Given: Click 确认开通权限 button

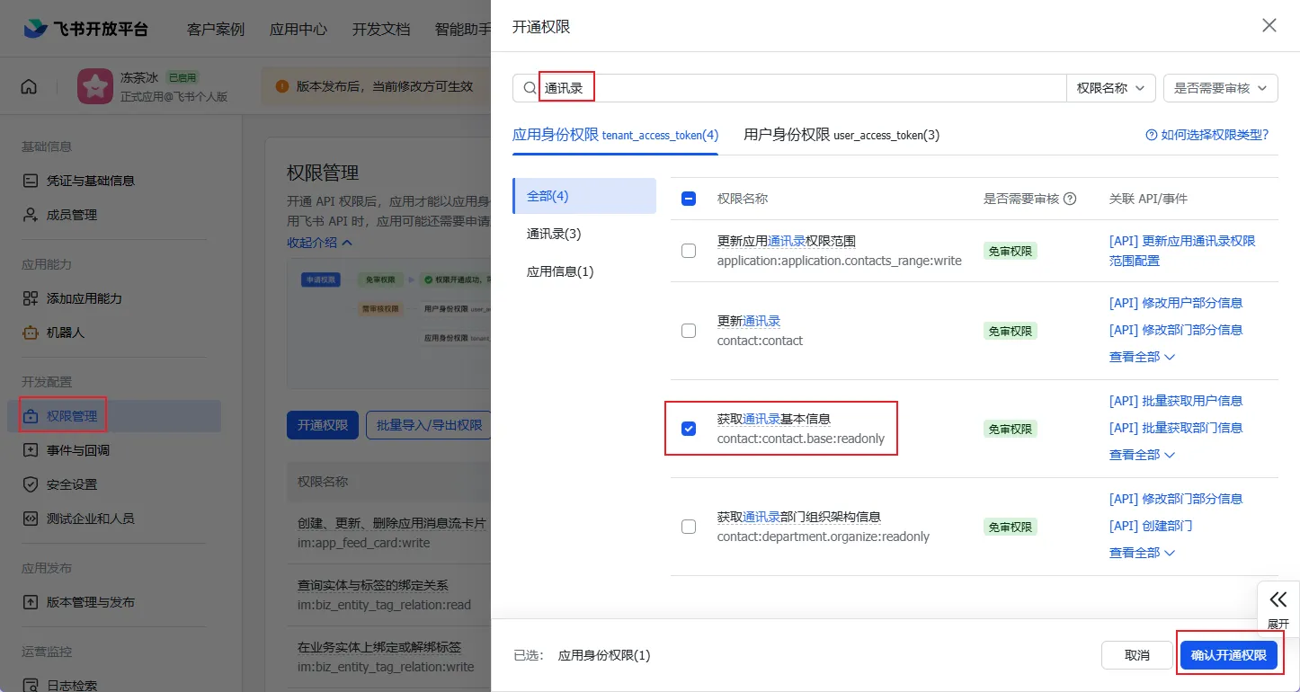Looking at the screenshot, I should (x=1228, y=655).
